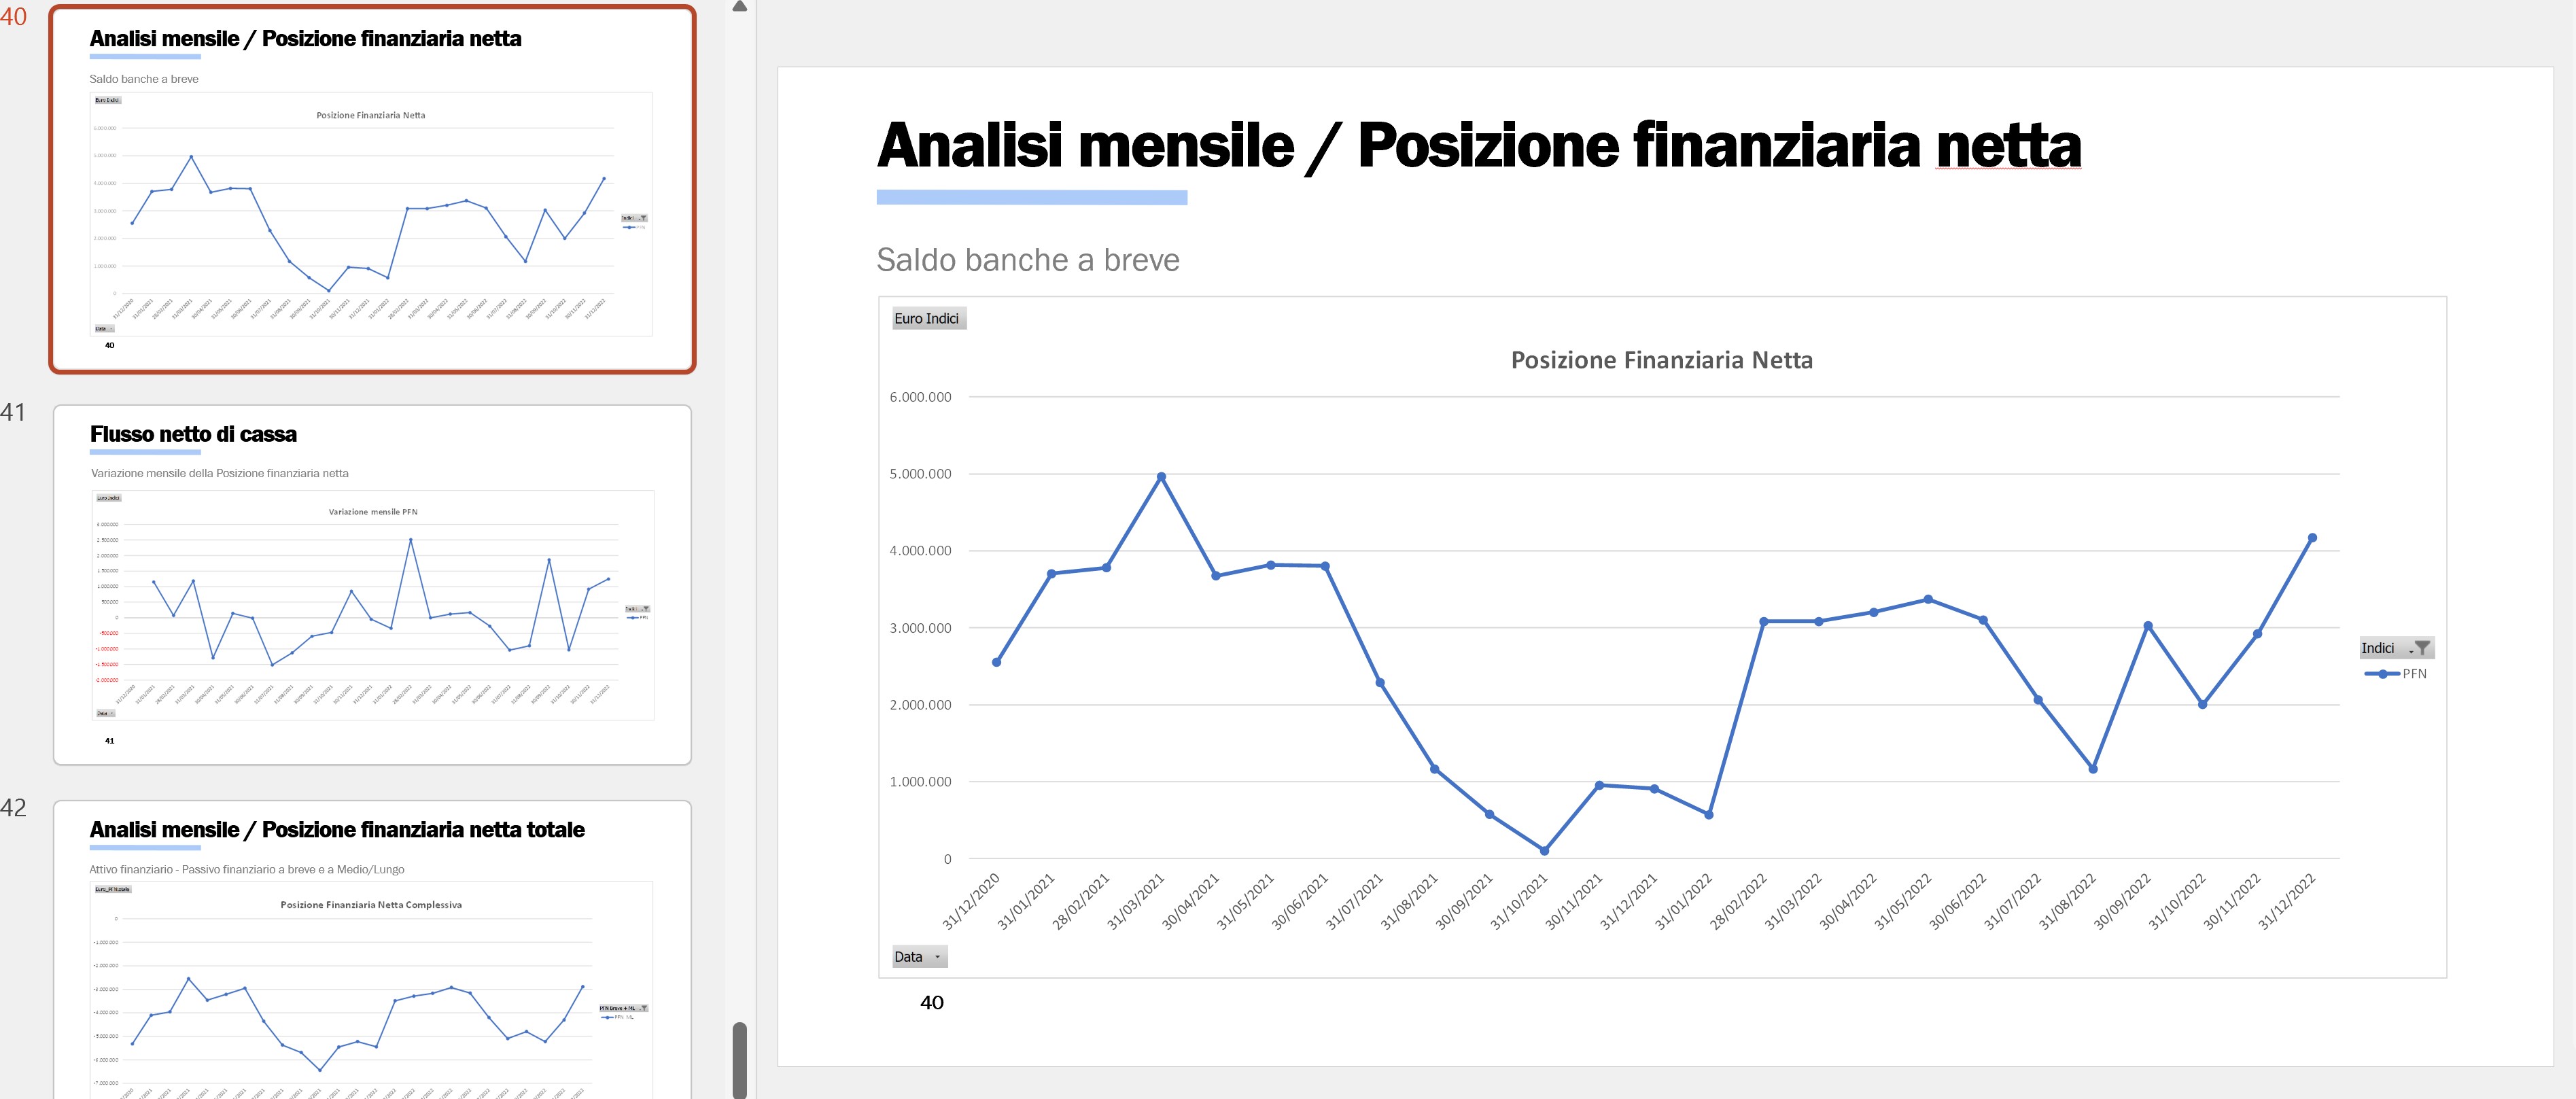
Task: Click the thumbnail pane scrollbar handle
Action: click(x=740, y=1060)
